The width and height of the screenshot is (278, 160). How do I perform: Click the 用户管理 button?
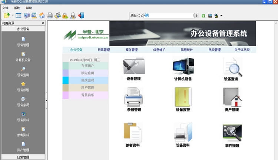86,87
